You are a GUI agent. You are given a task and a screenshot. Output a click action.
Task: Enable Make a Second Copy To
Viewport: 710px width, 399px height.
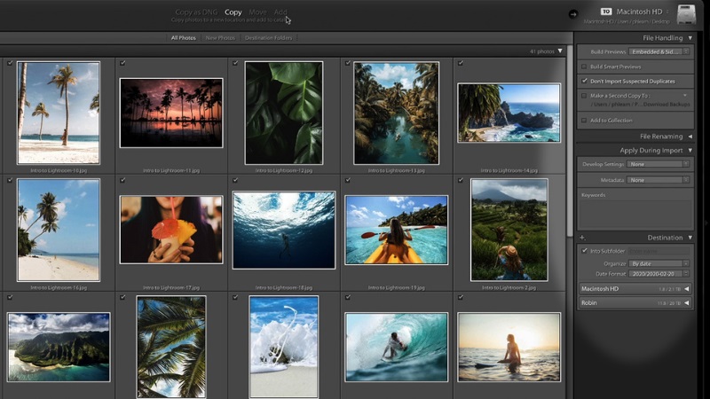(x=584, y=96)
